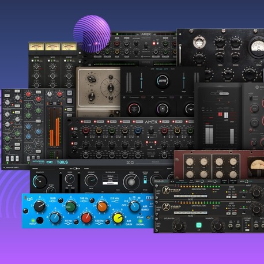
Task: Click the lower Input knob on XComp
Action: pos(257,209)
